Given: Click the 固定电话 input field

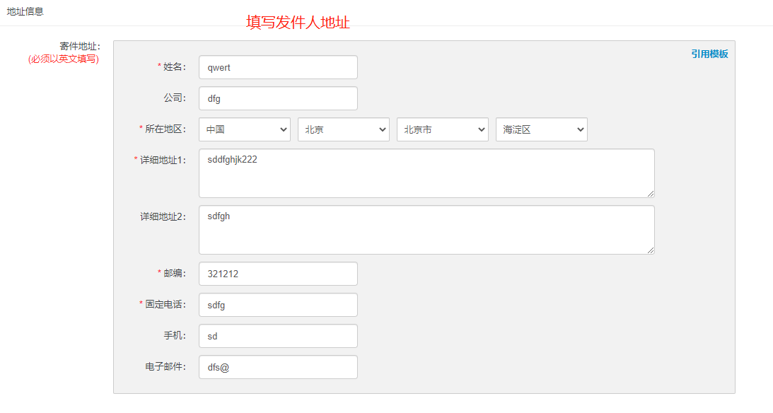Looking at the screenshot, I should coord(278,305).
